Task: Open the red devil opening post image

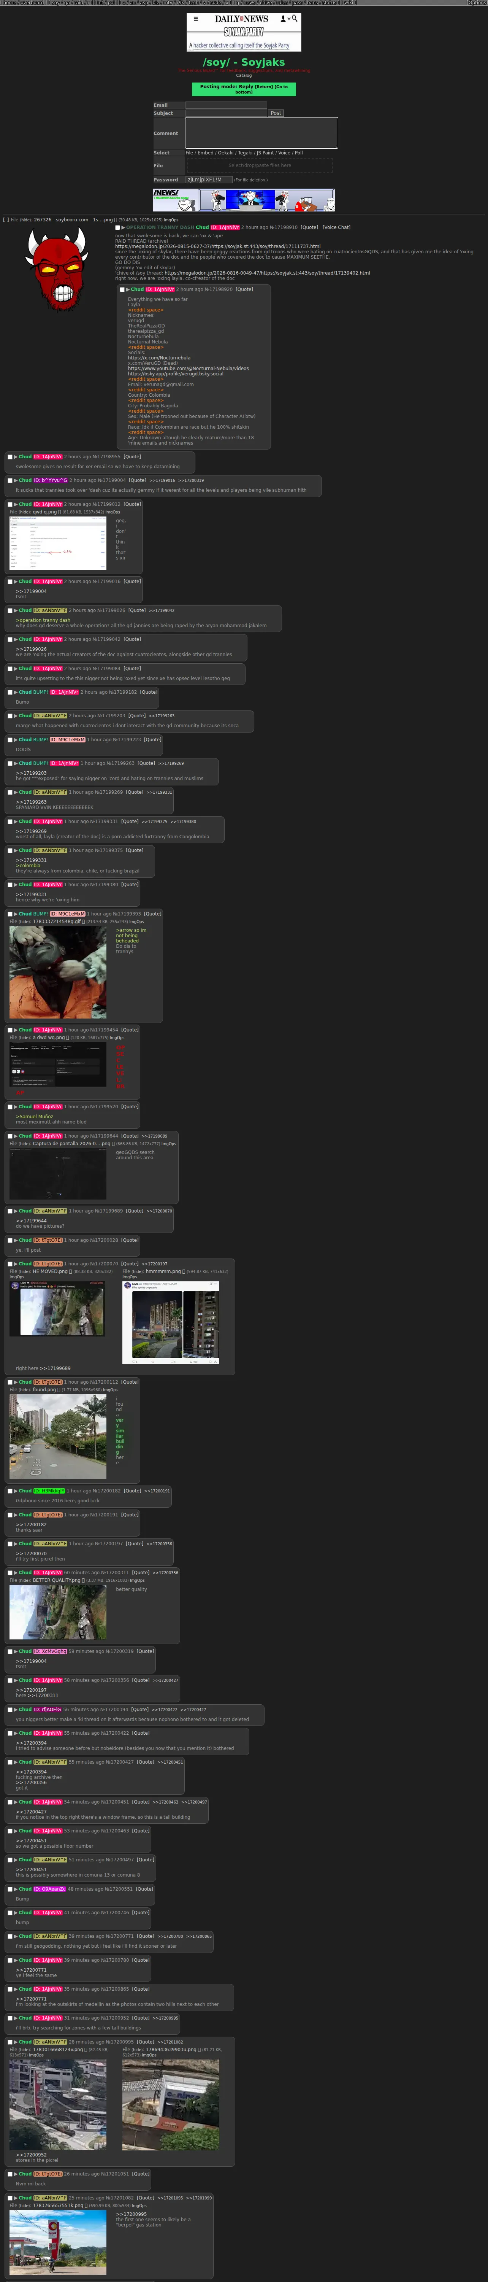Action: click(x=57, y=269)
